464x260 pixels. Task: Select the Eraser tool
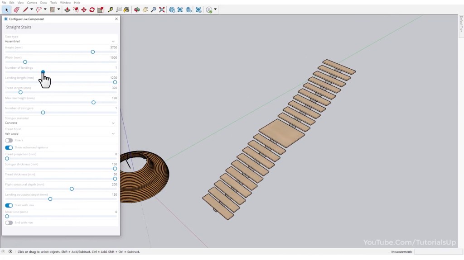[17, 9]
